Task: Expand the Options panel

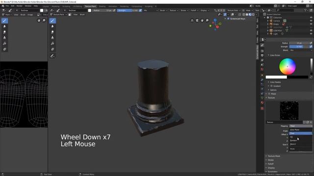Action: coord(273,90)
